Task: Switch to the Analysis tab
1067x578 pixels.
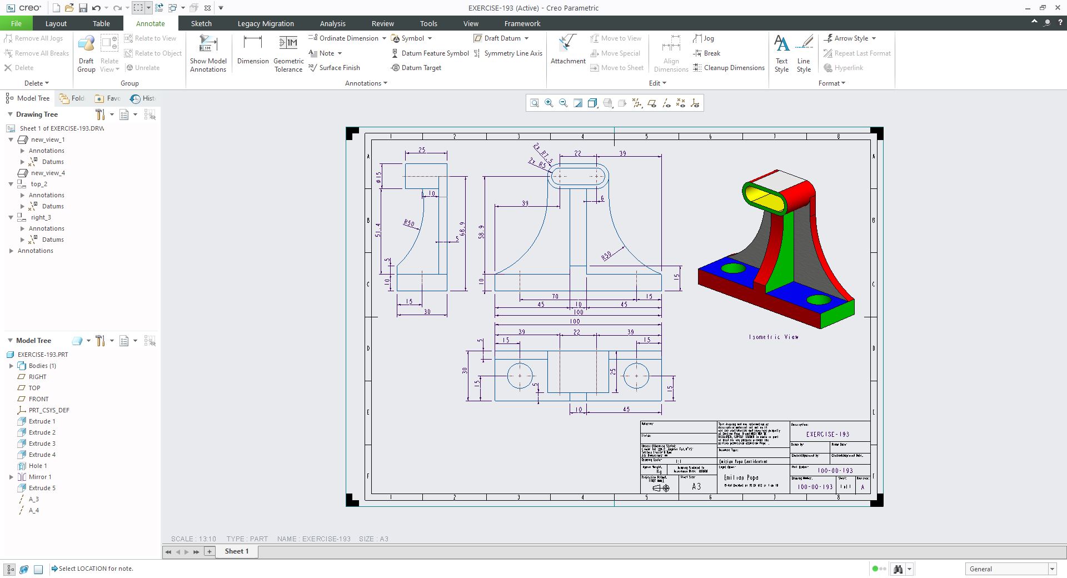Action: 332,23
